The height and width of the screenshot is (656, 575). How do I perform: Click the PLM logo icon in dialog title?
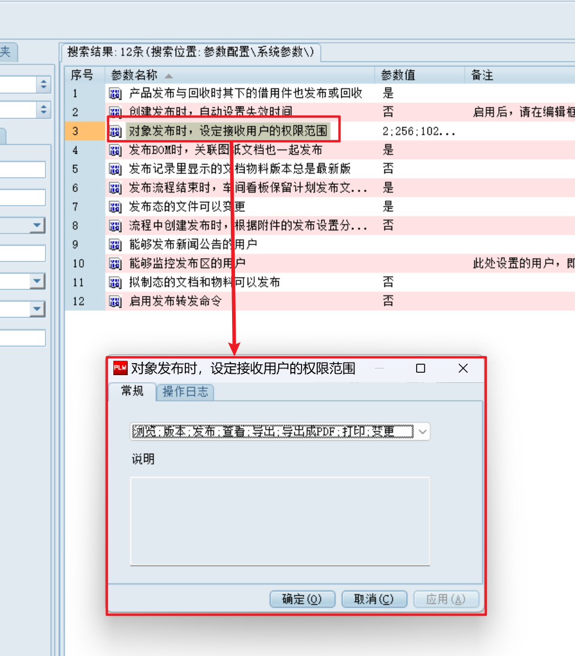click(x=121, y=368)
